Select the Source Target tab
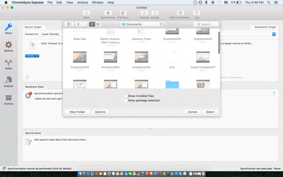The image size is (283, 177). pos(33,27)
